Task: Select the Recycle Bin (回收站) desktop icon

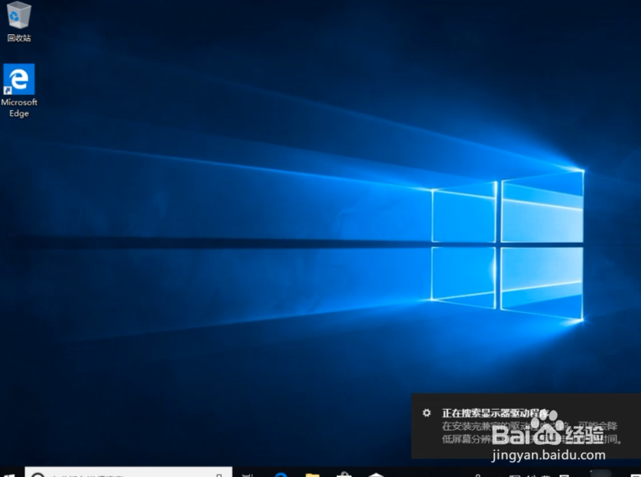Action: click(x=19, y=21)
